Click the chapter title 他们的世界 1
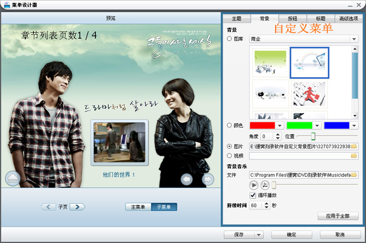Viewport: 366px width, 243px height. coord(119,175)
